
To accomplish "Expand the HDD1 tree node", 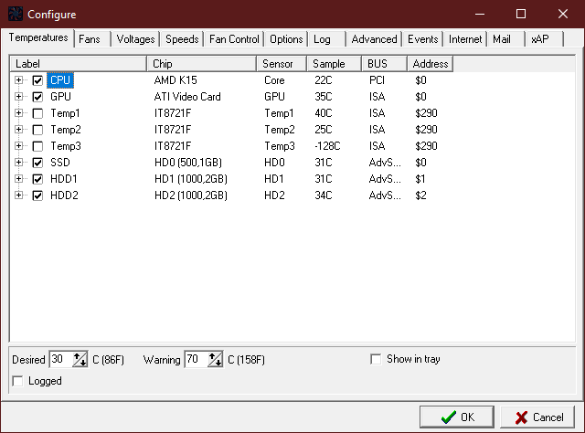I will pyautogui.click(x=18, y=179).
